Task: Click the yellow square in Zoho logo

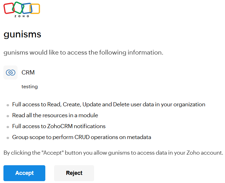Action: point(35,9)
